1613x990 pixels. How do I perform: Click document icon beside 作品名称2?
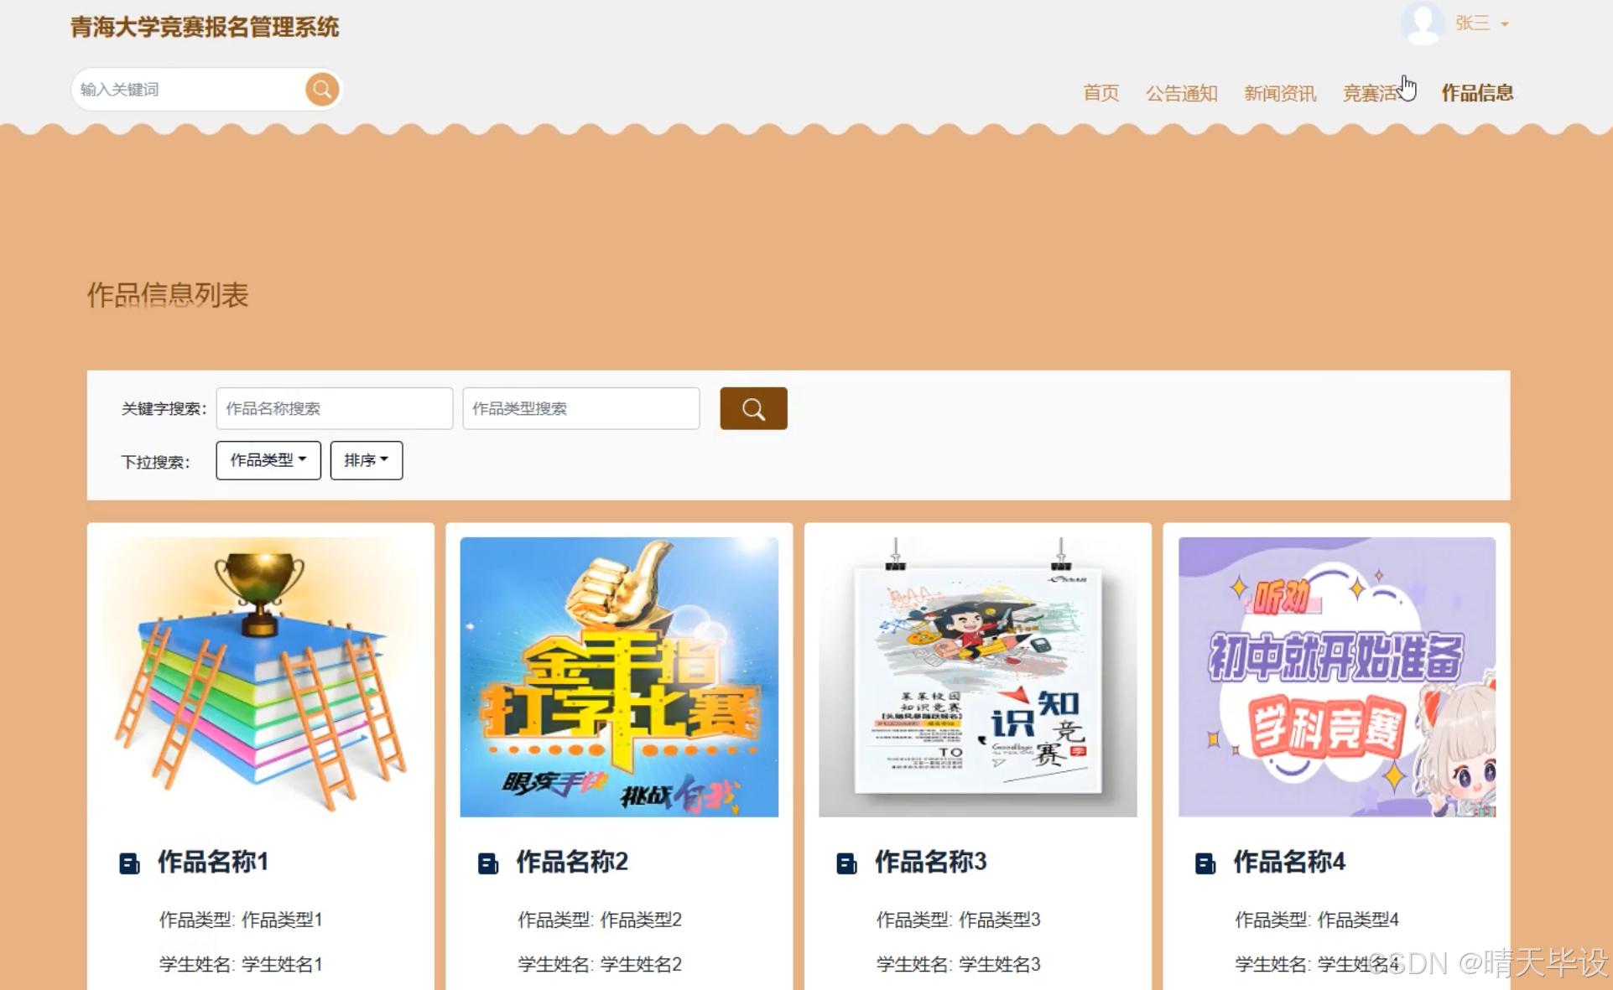(x=487, y=863)
